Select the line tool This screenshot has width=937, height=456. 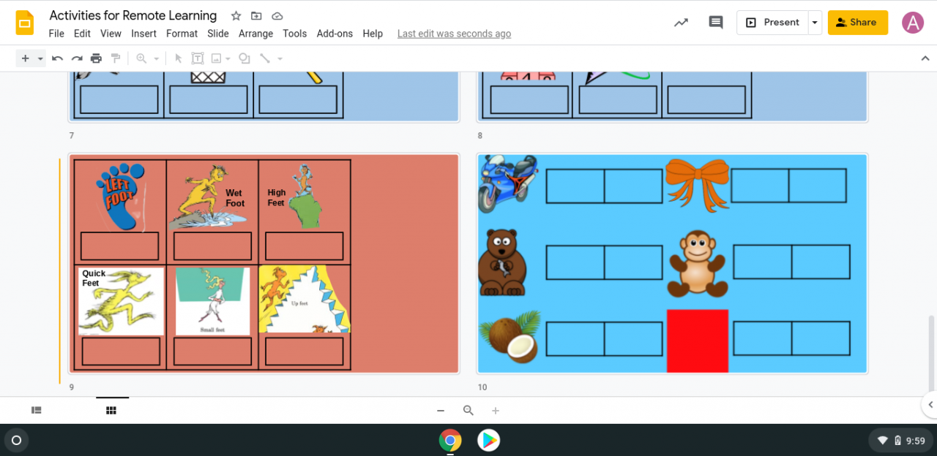click(x=265, y=58)
